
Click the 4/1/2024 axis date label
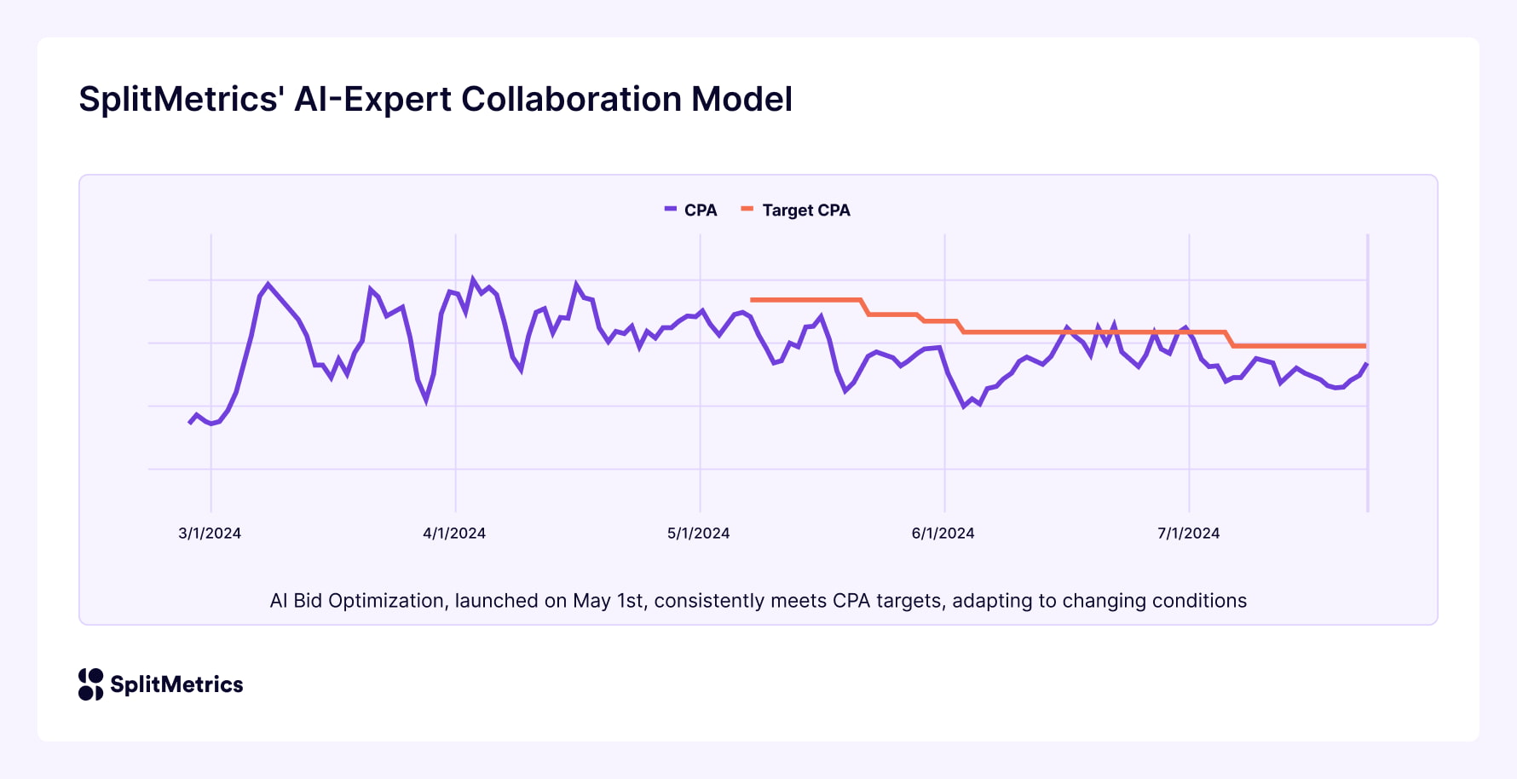coord(454,534)
